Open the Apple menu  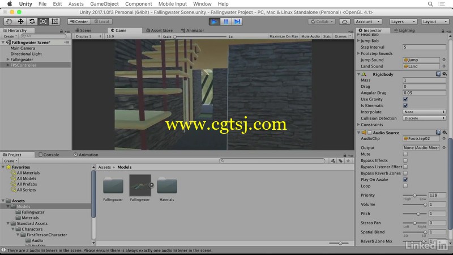point(10,4)
